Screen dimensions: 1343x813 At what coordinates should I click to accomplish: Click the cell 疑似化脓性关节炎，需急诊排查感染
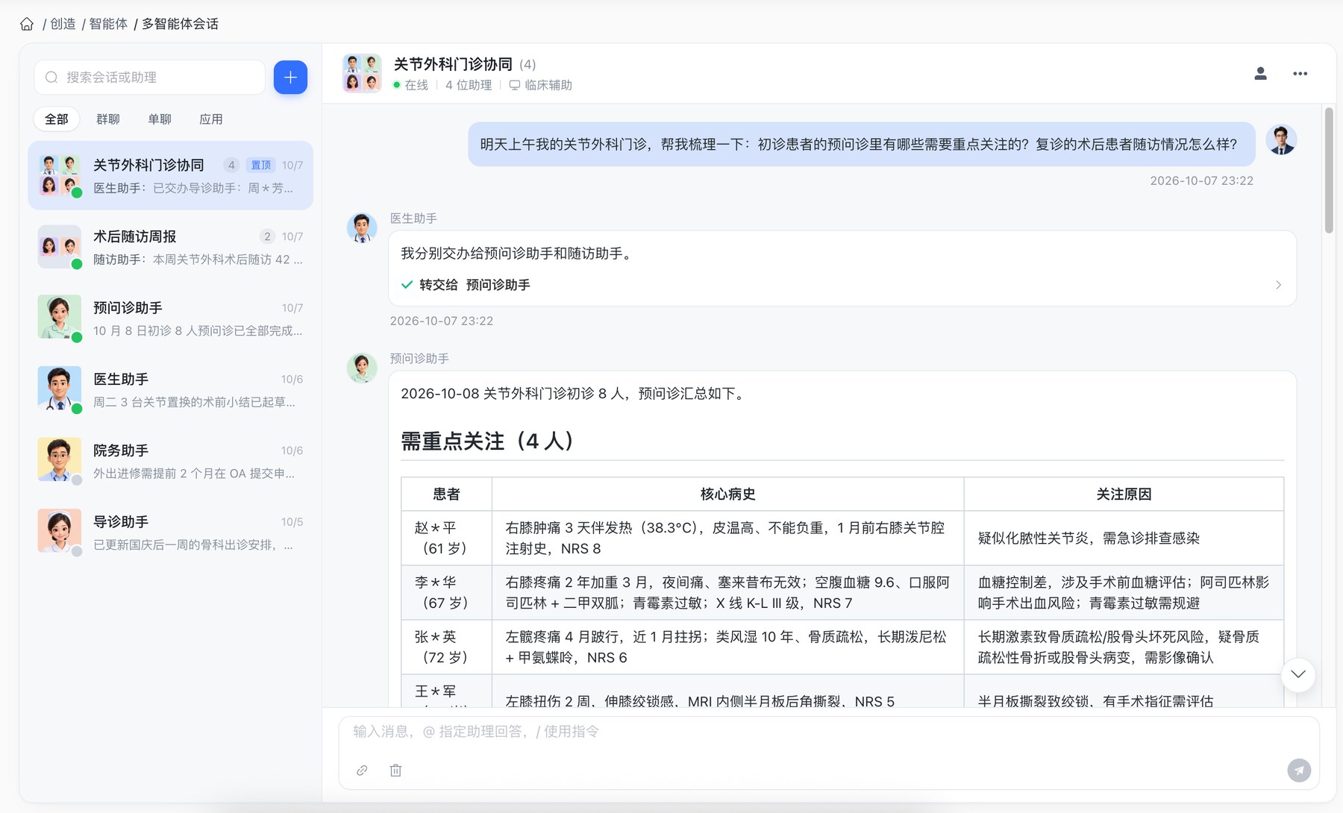pyautogui.click(x=1124, y=538)
